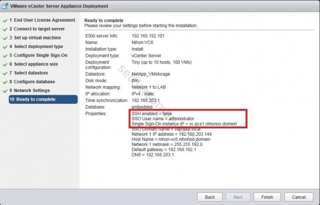Click the checkmark next to Network Settings

(4, 90)
